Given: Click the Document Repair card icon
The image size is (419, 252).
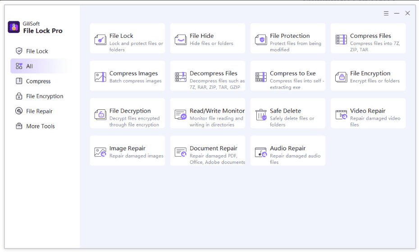Looking at the screenshot, I should (x=181, y=152).
